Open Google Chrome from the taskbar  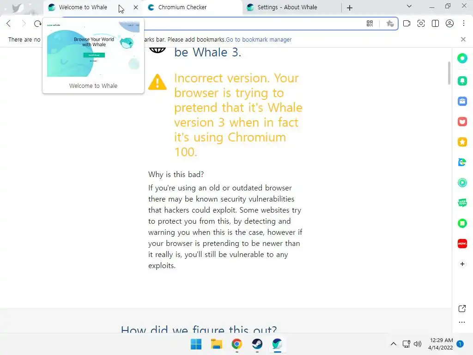[x=237, y=344]
